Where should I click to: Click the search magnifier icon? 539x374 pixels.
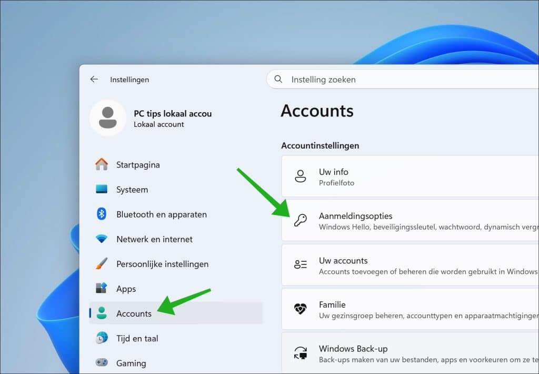tap(278, 80)
